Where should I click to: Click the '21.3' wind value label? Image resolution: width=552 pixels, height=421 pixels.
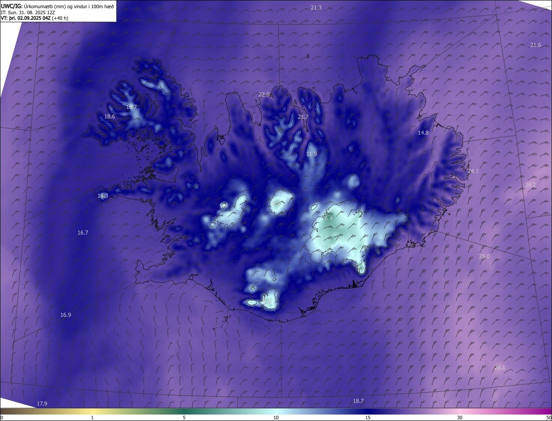pyautogui.click(x=316, y=8)
